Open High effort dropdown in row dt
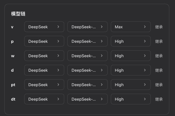 point(131,99)
